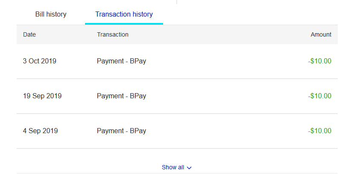
Task: Switch to the Bill history tab
Action: click(x=51, y=14)
